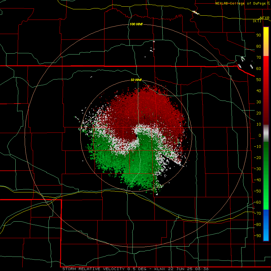
Task: Click the 10 value on velocity scale
Action: click(259, 124)
